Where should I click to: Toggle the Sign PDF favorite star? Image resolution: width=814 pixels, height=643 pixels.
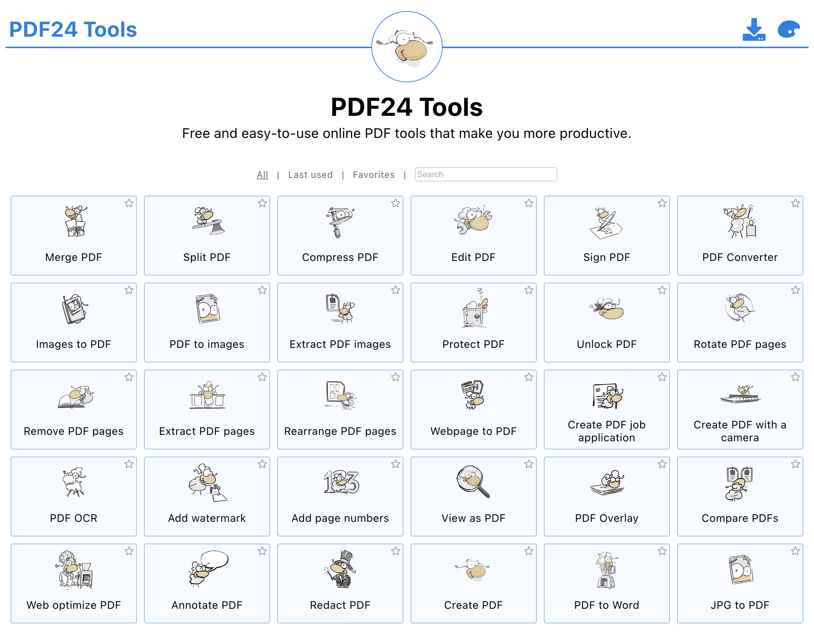pos(662,203)
